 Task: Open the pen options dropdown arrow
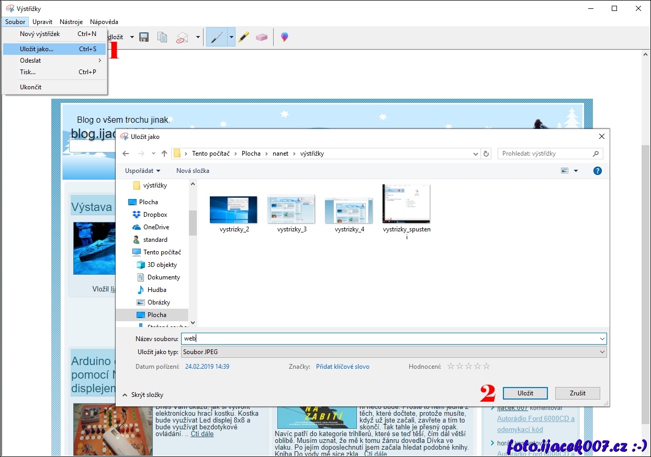pyautogui.click(x=231, y=37)
